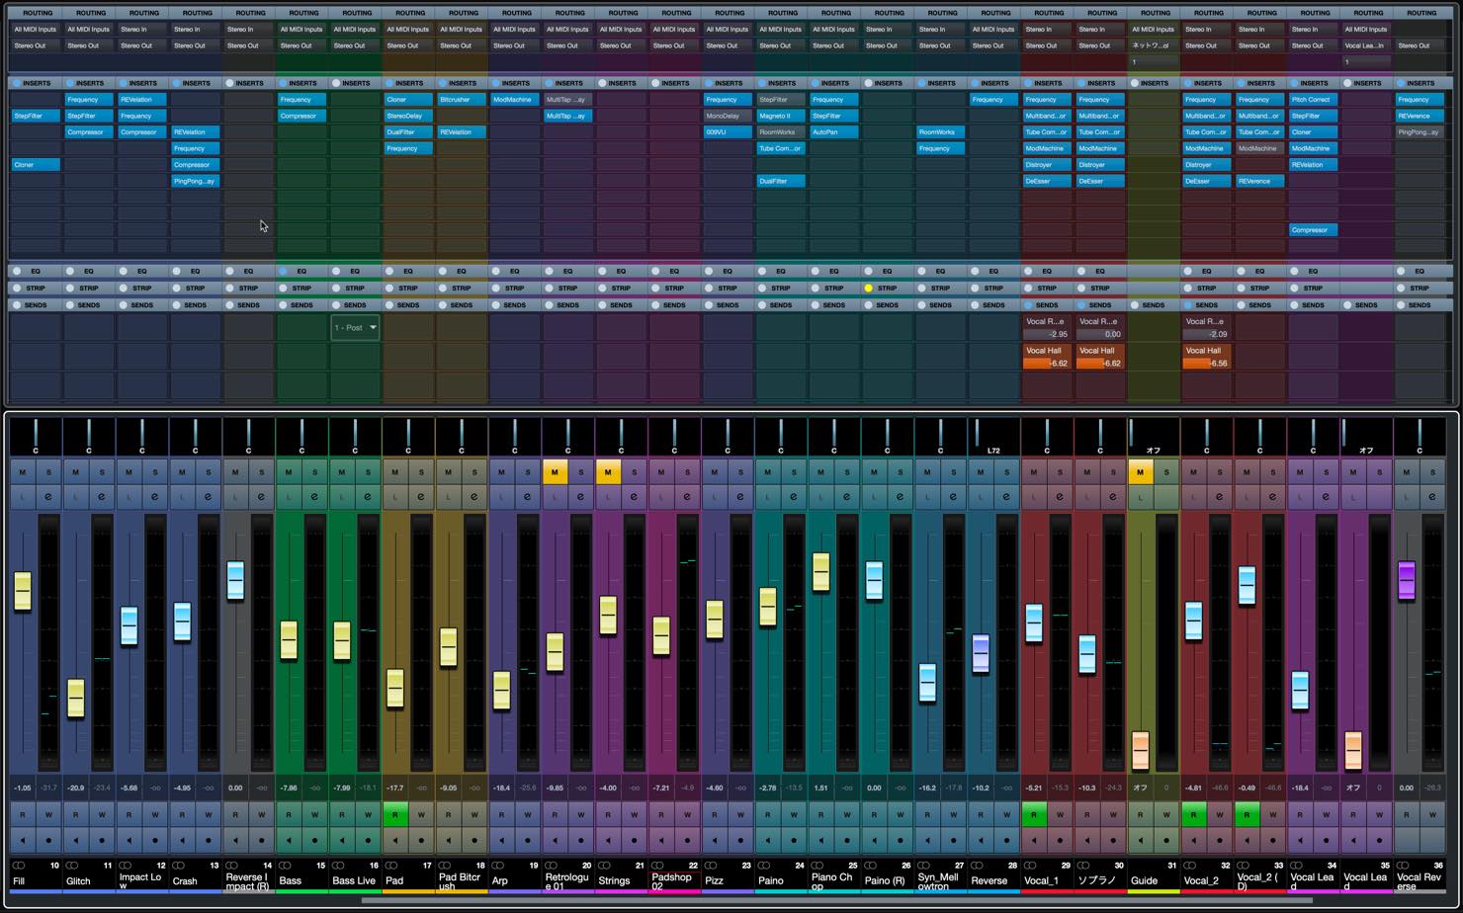This screenshot has height=913, width=1463.
Task: Enable Write automation on Vocal_1 channel
Action: [1060, 815]
